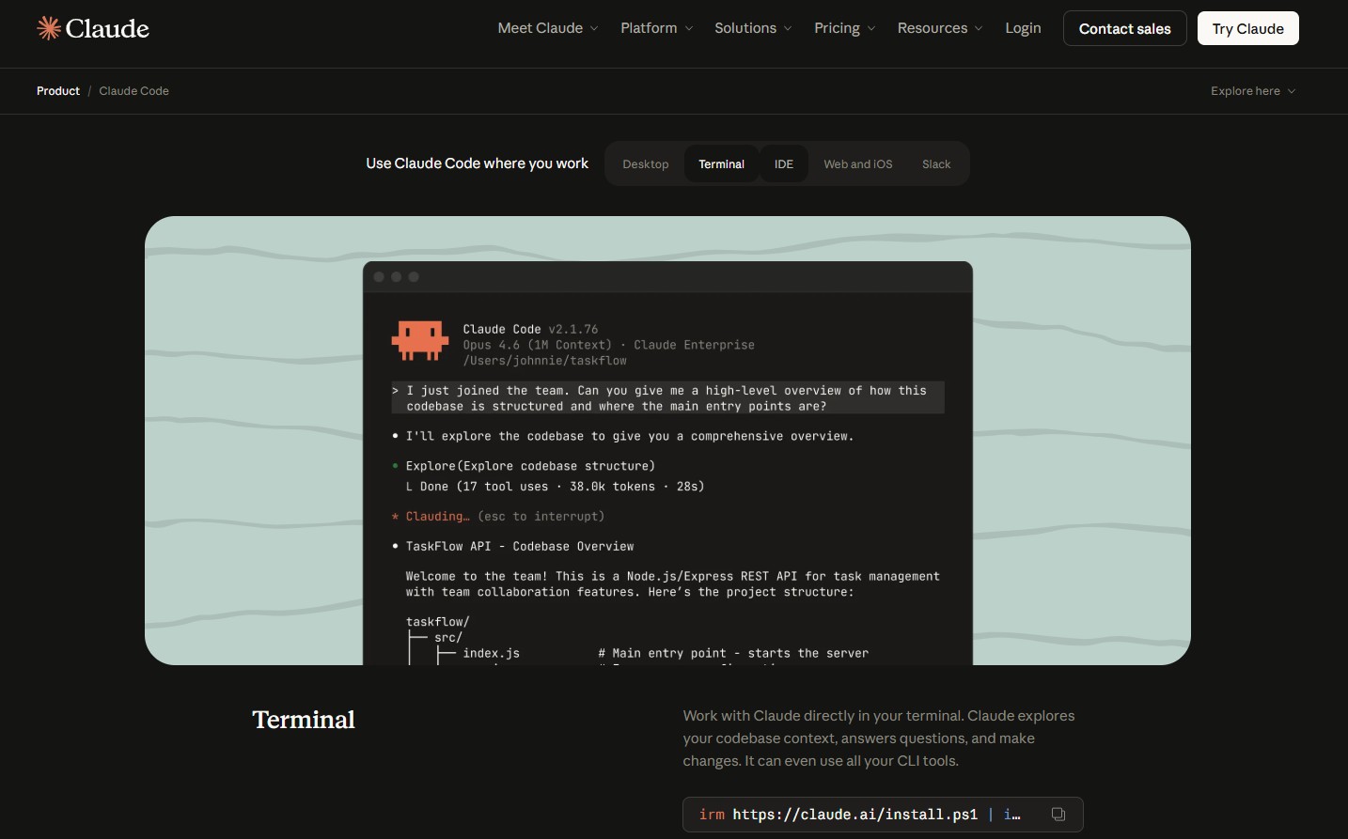
Task: Select the Web and iOS tab
Action: click(858, 163)
